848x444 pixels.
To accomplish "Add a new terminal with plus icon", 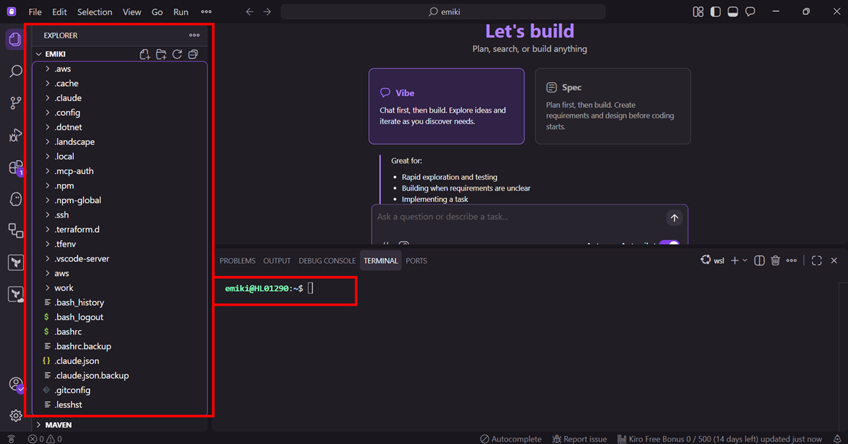I will [x=735, y=261].
